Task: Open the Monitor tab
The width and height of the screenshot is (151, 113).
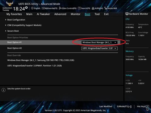Action: [75, 14]
